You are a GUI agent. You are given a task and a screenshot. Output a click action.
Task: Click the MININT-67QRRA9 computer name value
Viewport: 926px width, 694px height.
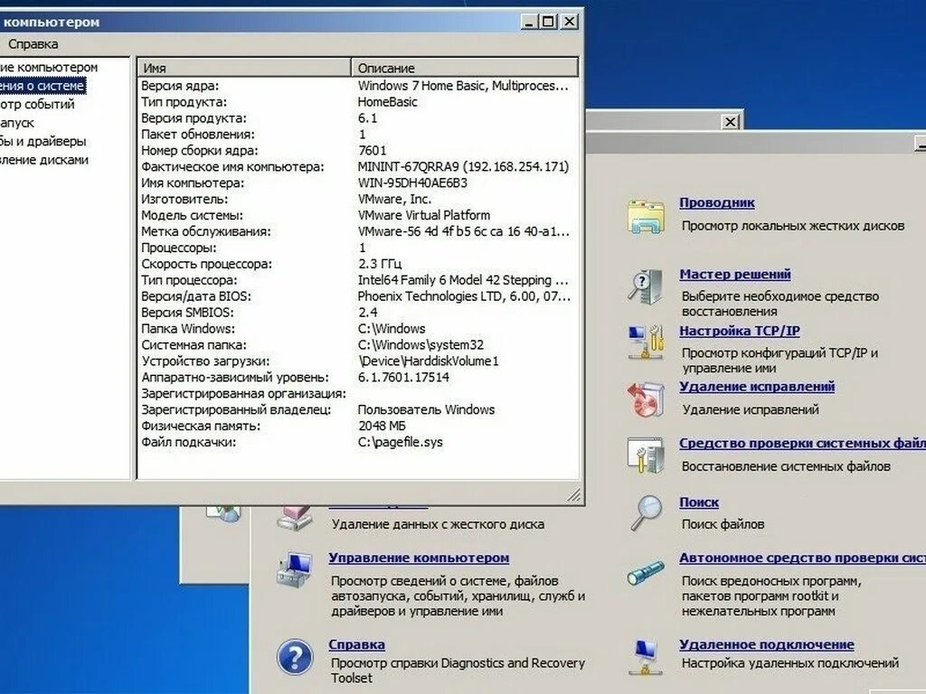click(x=464, y=167)
